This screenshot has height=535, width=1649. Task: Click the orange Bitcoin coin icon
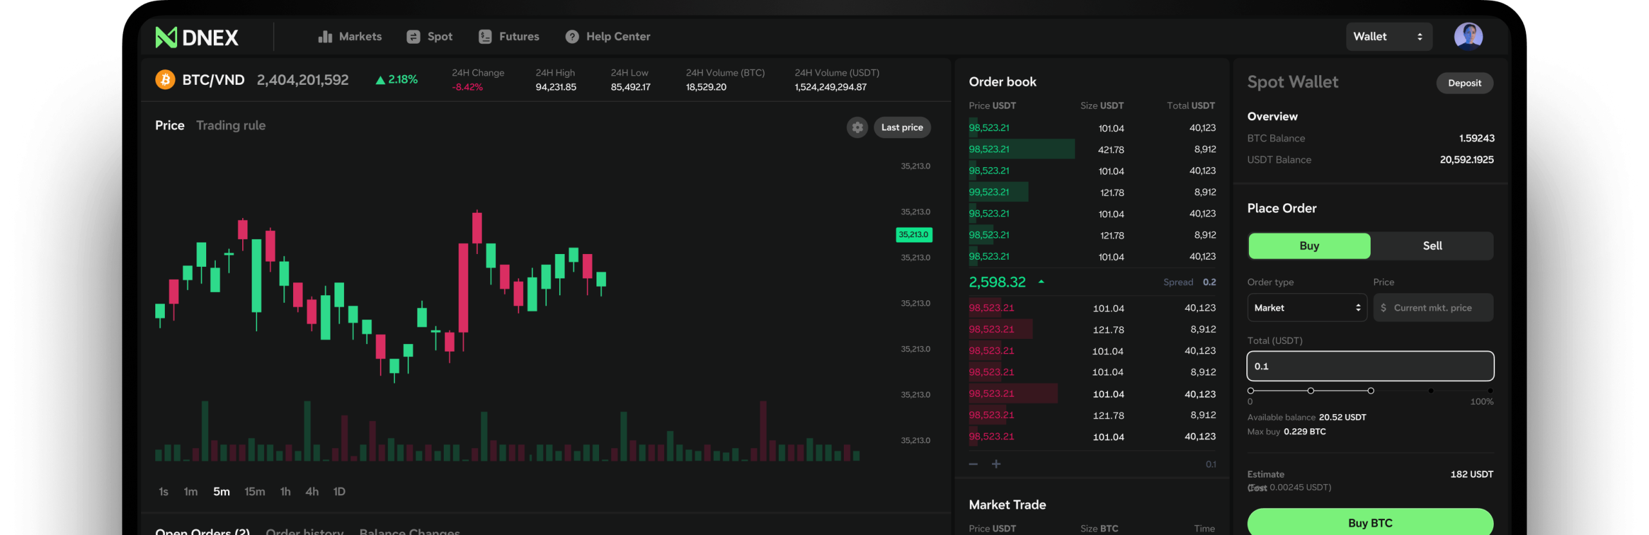[166, 80]
